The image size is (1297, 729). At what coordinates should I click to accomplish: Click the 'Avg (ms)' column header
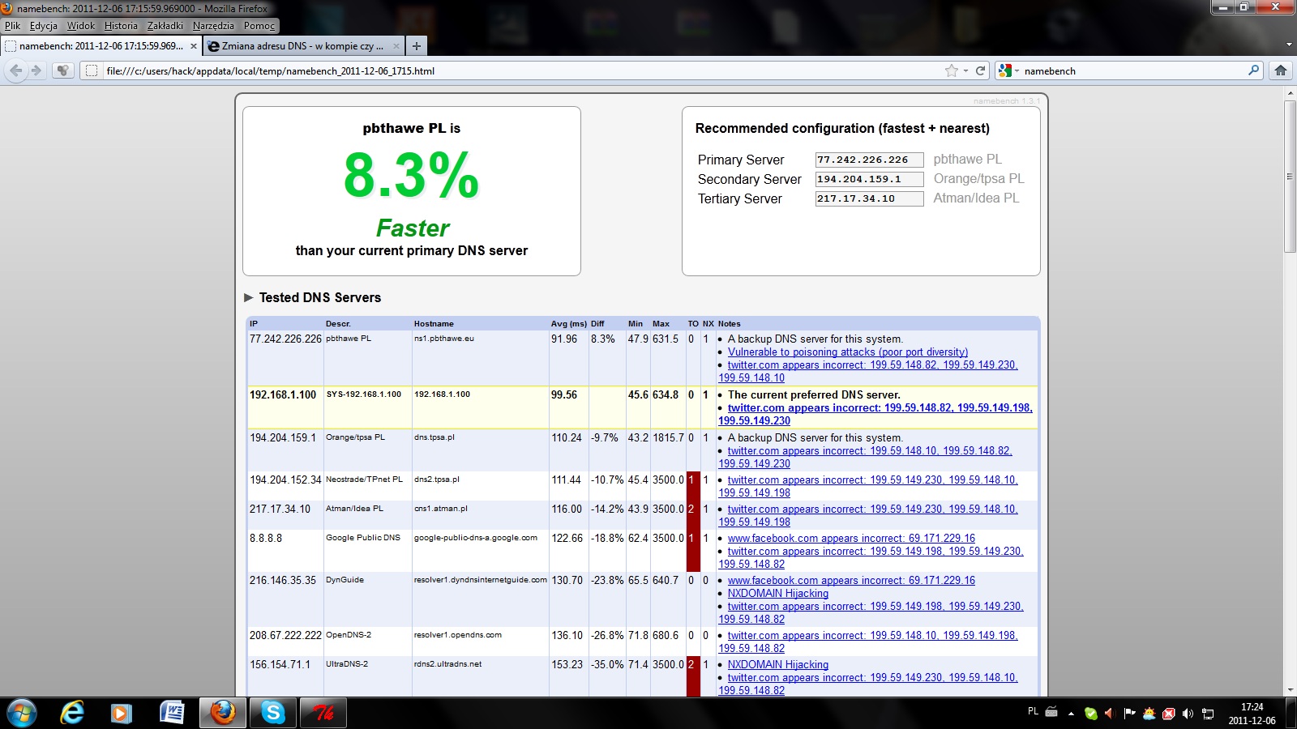pos(569,324)
